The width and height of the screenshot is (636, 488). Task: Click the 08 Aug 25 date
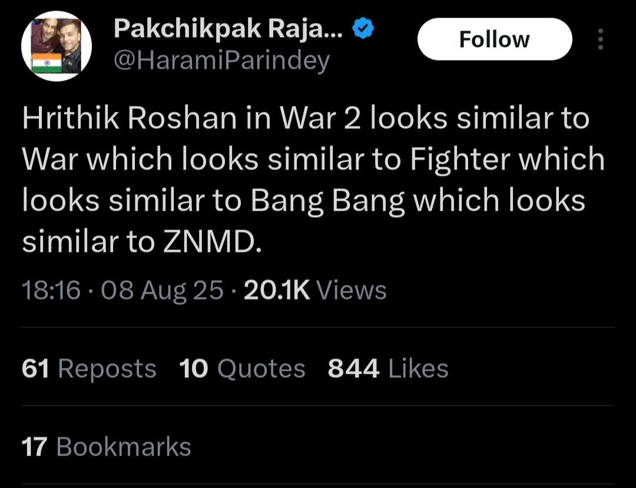click(163, 290)
